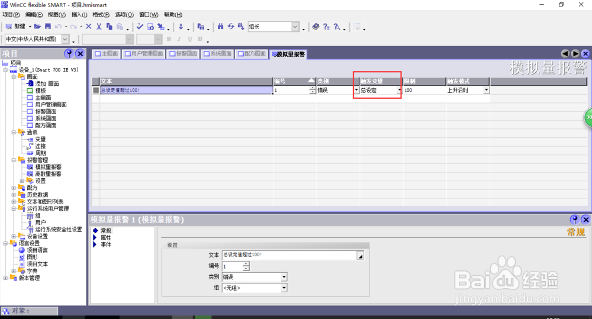Open 类别 错误 dropdown in properties
This screenshot has height=319, width=592.
pyautogui.click(x=284, y=277)
